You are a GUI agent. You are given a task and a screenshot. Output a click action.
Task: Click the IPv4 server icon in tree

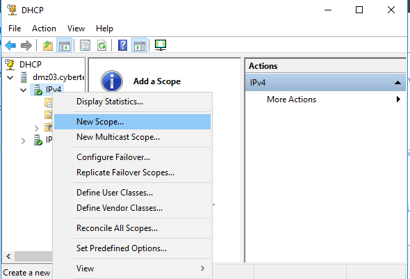click(38, 90)
